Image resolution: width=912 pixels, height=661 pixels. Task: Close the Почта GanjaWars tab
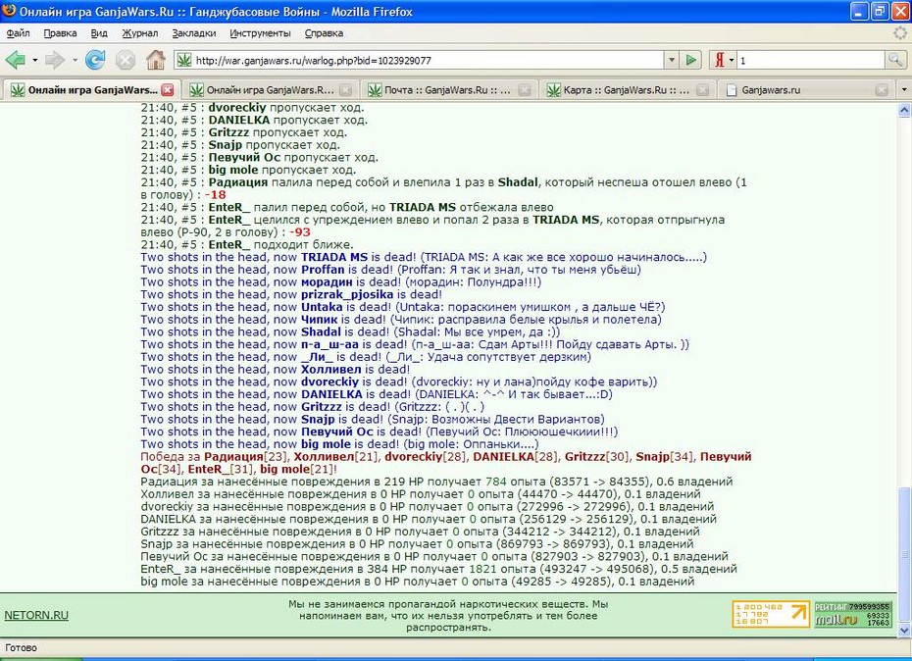pyautogui.click(x=524, y=89)
